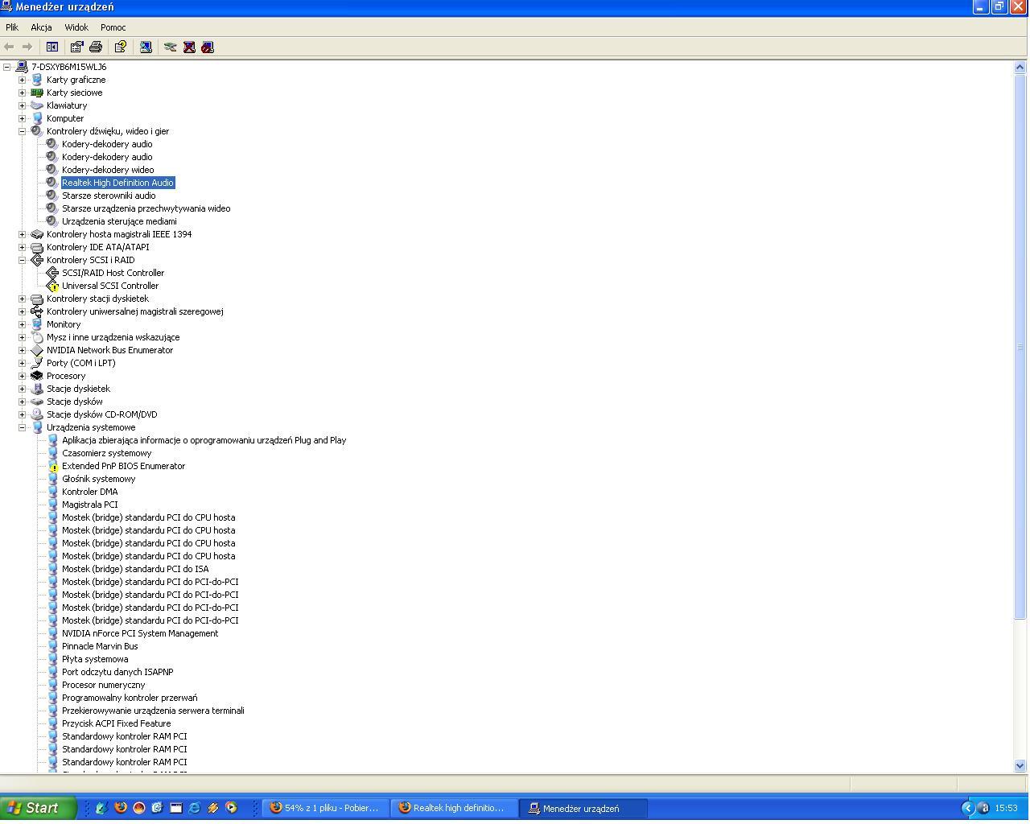
Task: Click the computer icon of root node 7-DSXYB6M15WLJ6
Action: click(x=22, y=67)
